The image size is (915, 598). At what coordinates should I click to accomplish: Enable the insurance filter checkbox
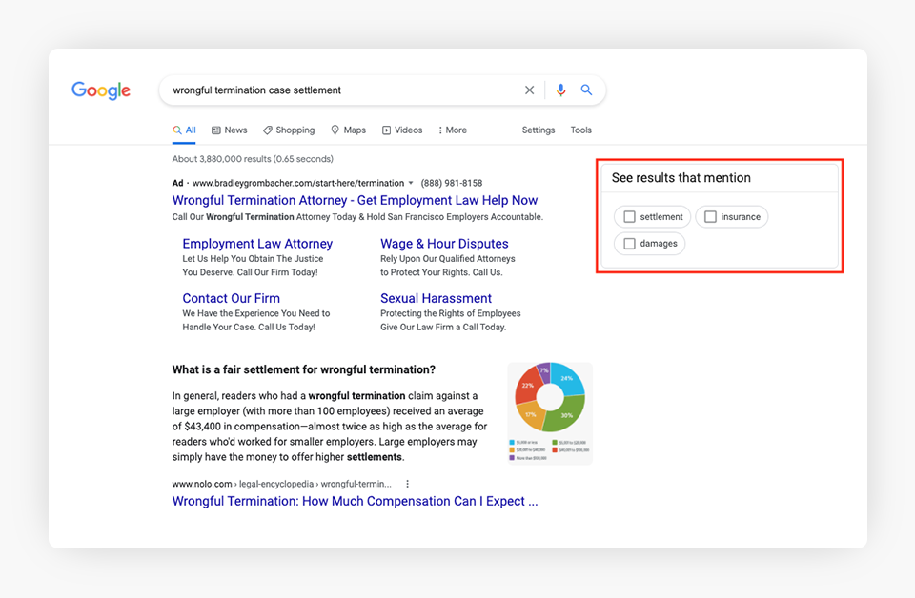[x=710, y=217]
